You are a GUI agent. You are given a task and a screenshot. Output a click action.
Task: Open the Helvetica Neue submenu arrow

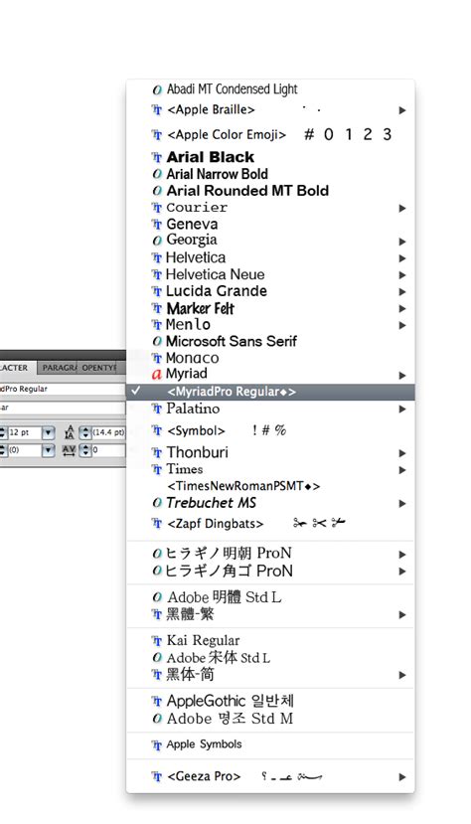pos(402,275)
